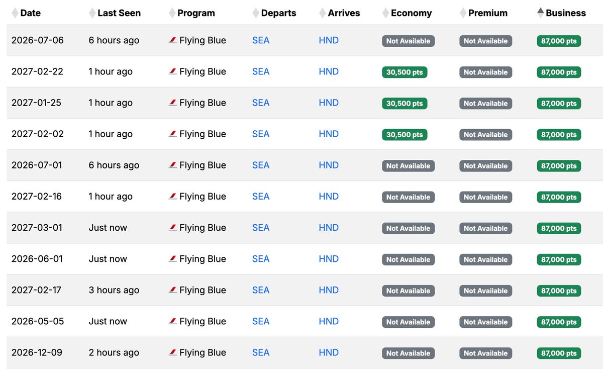Click the sort icon beside Date header
Screen dimensions: 603x373
pyautogui.click(x=15, y=13)
